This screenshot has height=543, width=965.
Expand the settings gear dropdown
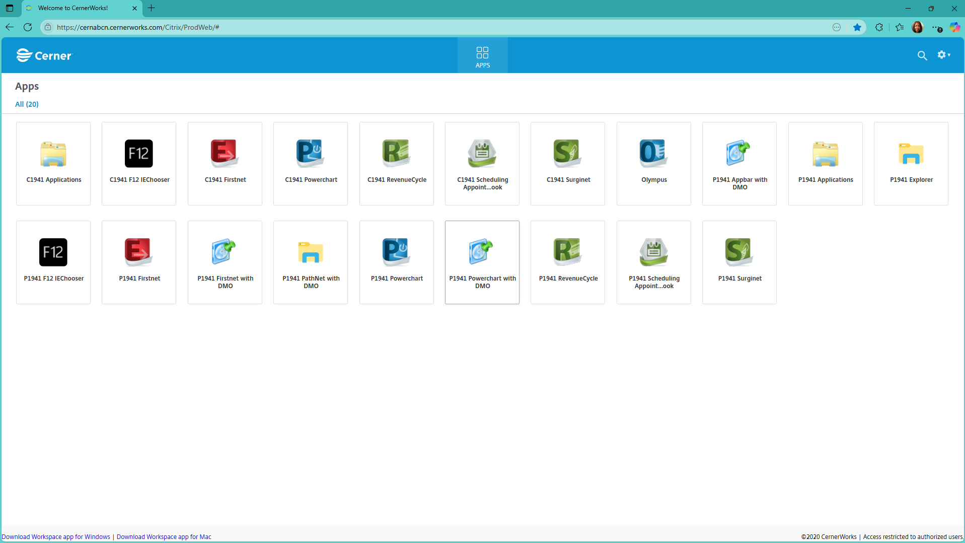point(944,55)
